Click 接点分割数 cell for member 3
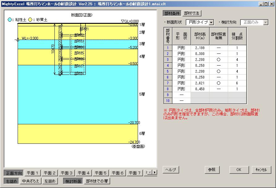The width and height of the screenshot is (276, 188). pyautogui.click(x=237, y=60)
